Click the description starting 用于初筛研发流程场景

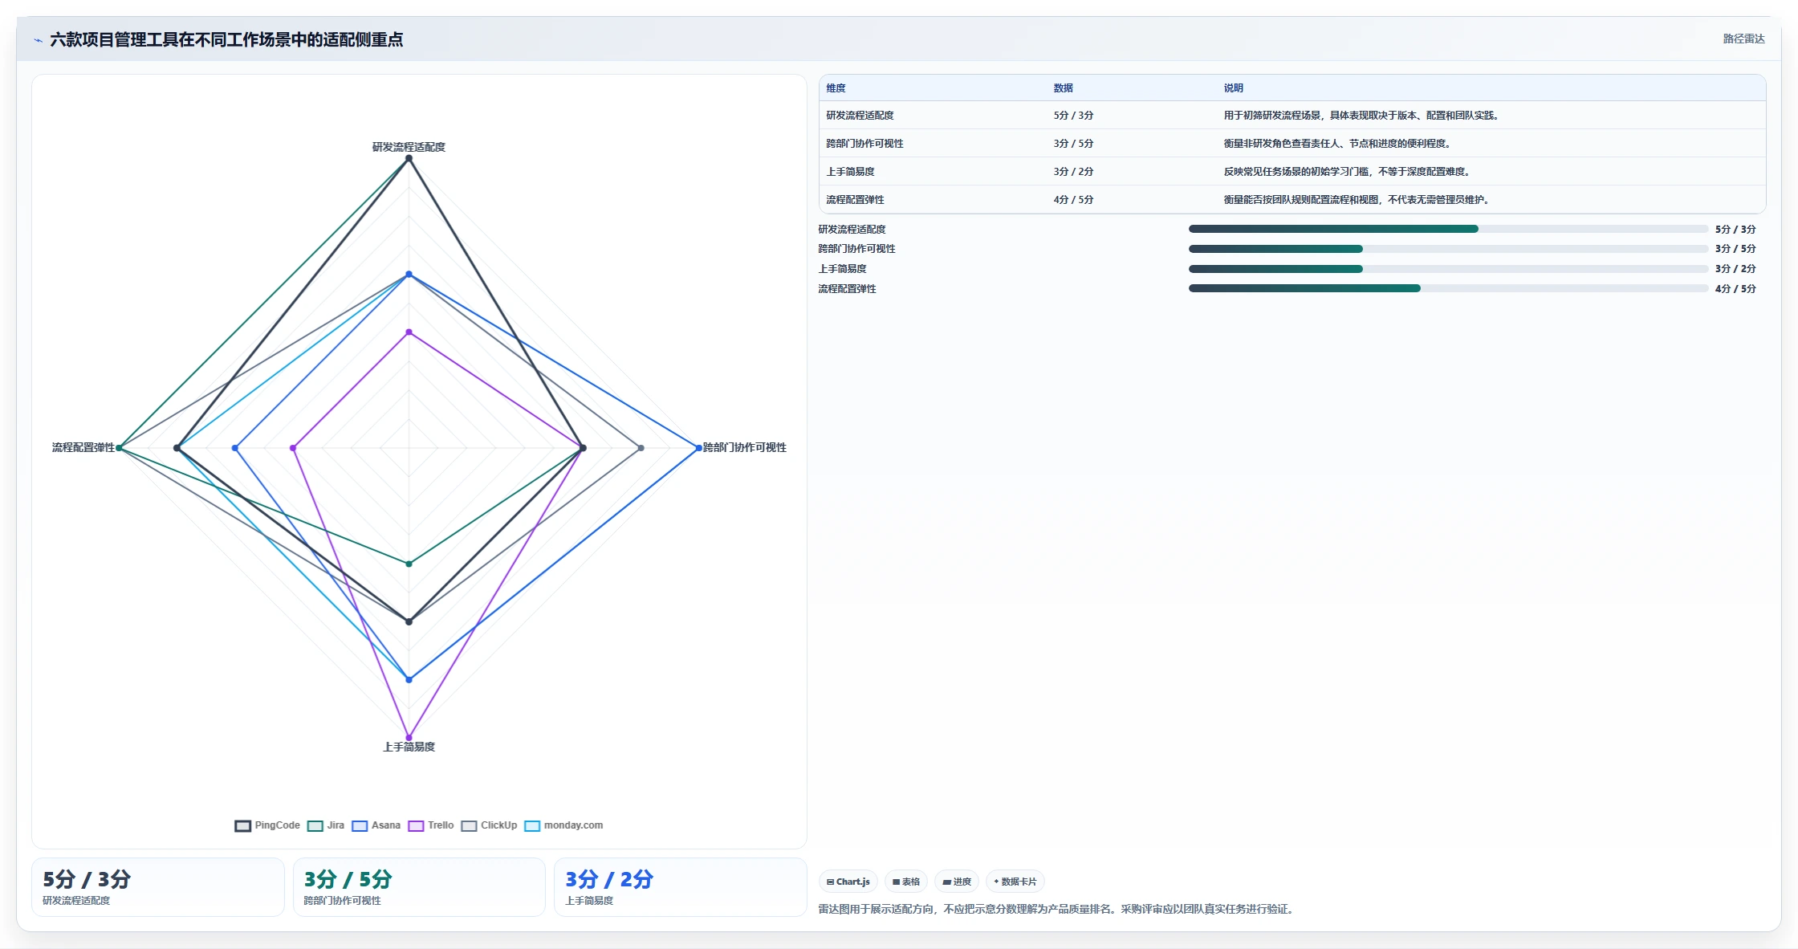click(x=1362, y=116)
